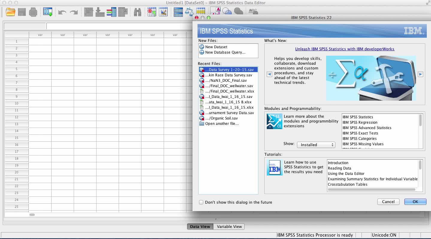Toggle the Value Labels toolbar icon
Viewport: 431px width, 239px height.
[215, 11]
